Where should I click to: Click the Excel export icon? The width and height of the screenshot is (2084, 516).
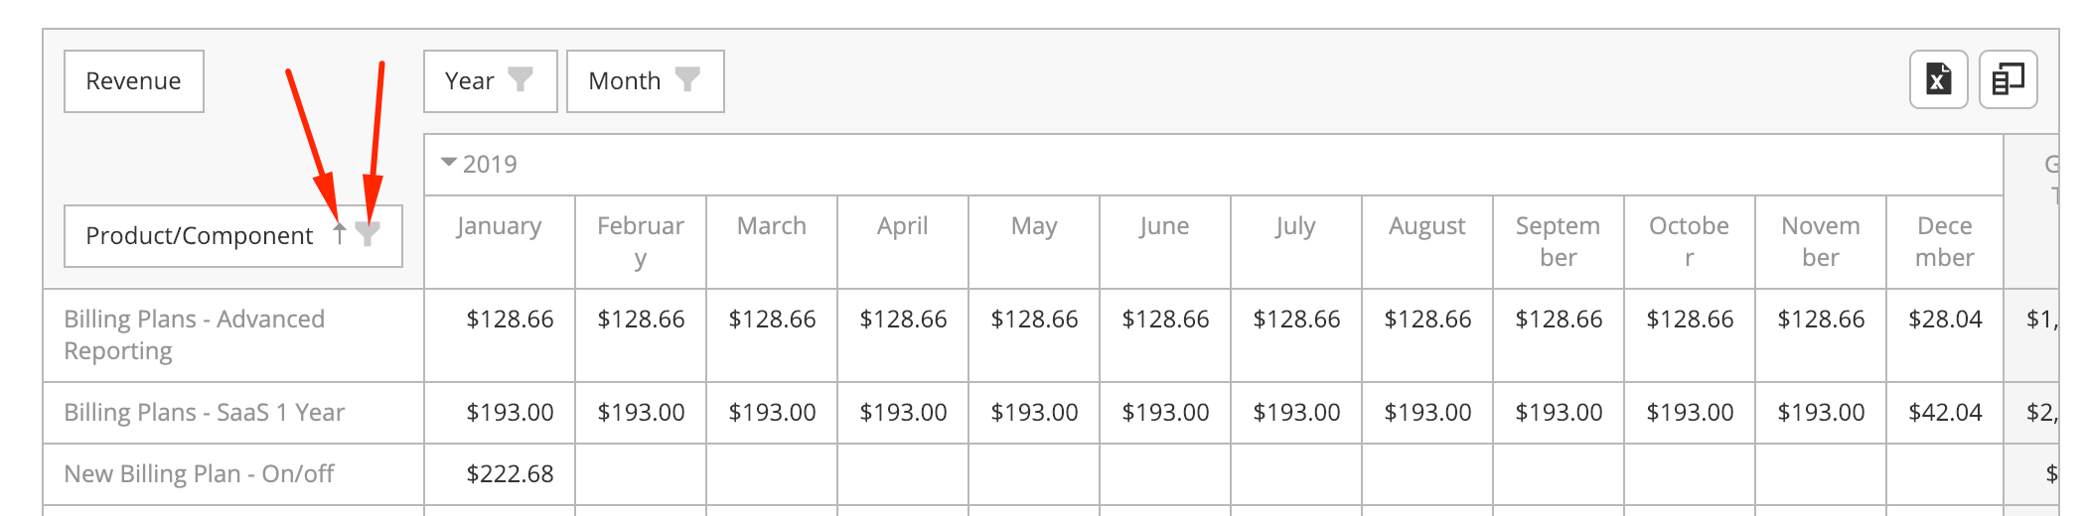[1938, 79]
